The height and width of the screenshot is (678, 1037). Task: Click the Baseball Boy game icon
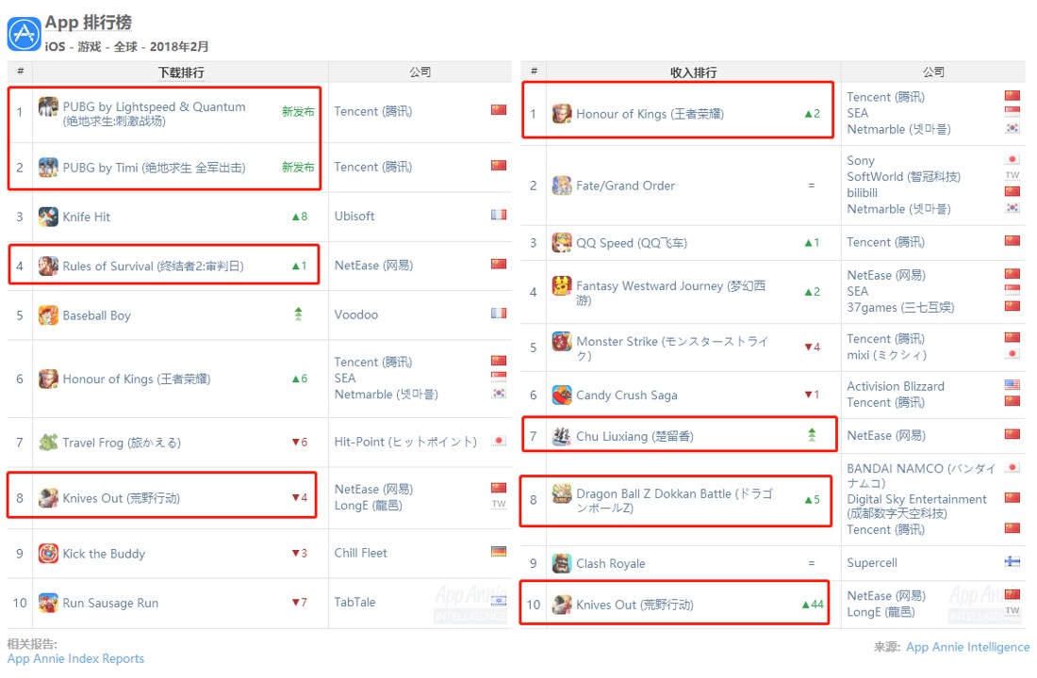coord(48,315)
